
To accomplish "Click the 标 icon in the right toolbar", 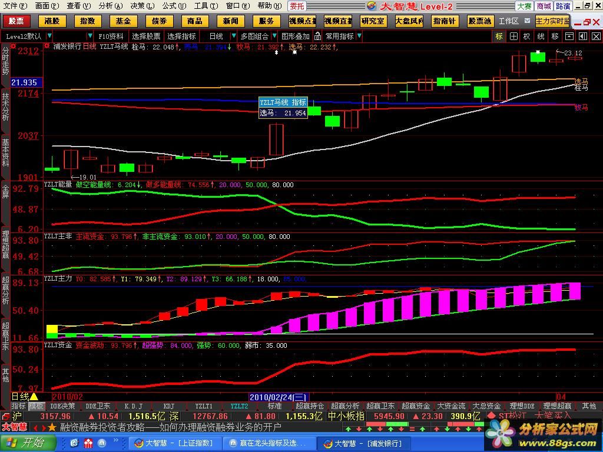I will pos(499,36).
